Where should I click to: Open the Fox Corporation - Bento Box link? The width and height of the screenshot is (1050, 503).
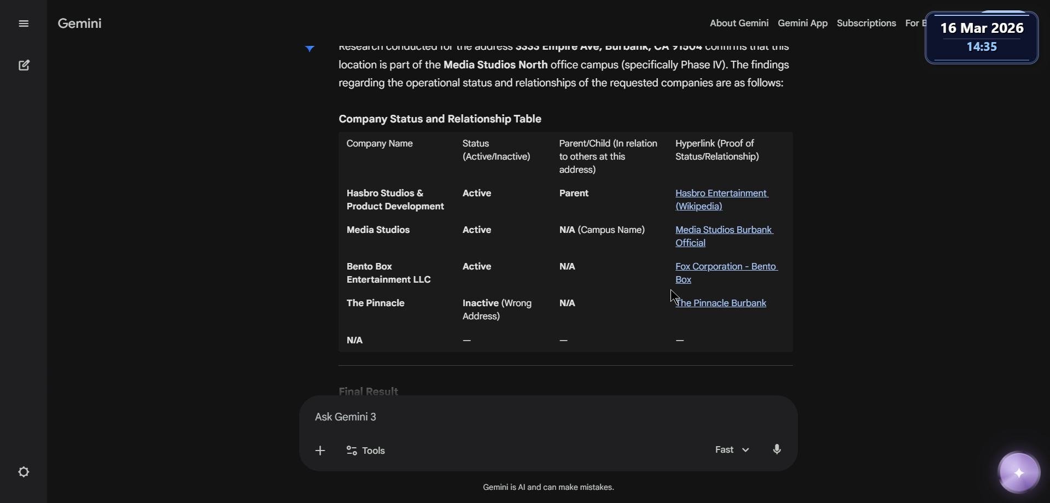tap(726, 273)
